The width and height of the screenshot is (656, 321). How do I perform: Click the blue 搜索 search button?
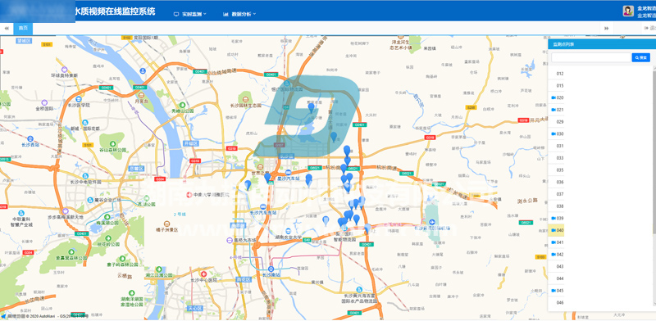[x=640, y=57]
